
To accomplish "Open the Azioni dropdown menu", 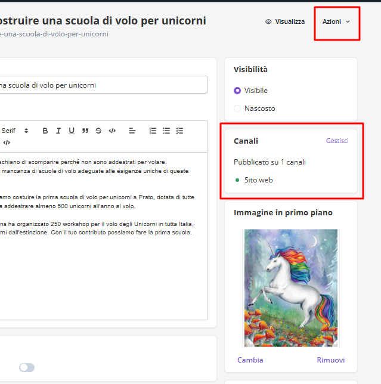I will [336, 21].
